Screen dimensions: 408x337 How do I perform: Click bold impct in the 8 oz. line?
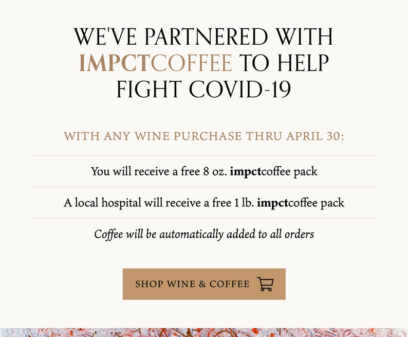click(246, 172)
